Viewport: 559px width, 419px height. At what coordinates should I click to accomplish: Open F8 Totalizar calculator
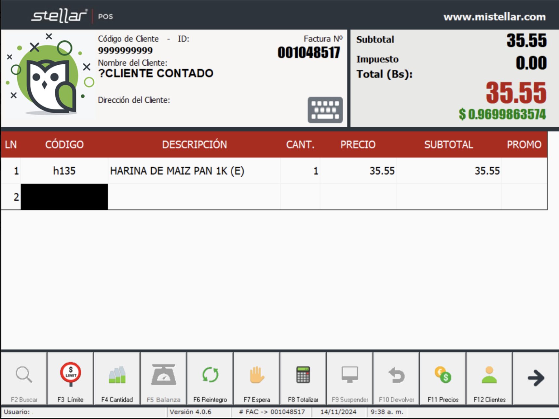click(x=303, y=379)
